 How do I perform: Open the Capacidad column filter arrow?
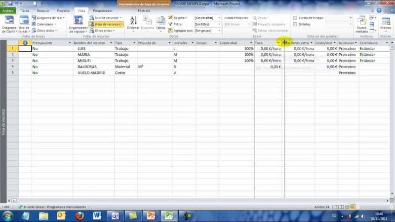[x=251, y=43]
